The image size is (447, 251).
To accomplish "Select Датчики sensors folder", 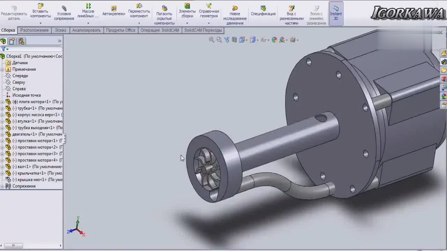I will (20, 63).
